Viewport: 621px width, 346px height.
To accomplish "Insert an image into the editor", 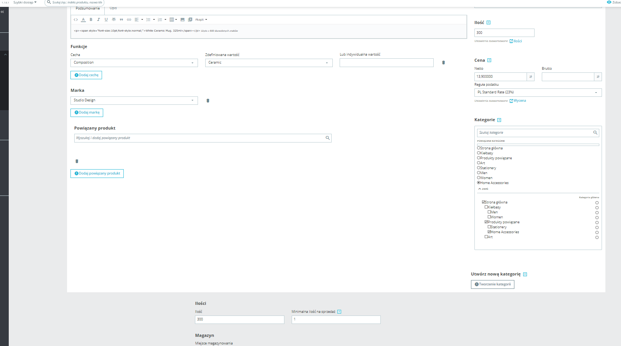I will point(182,20).
